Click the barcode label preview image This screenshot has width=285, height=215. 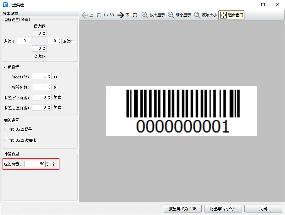(182, 111)
